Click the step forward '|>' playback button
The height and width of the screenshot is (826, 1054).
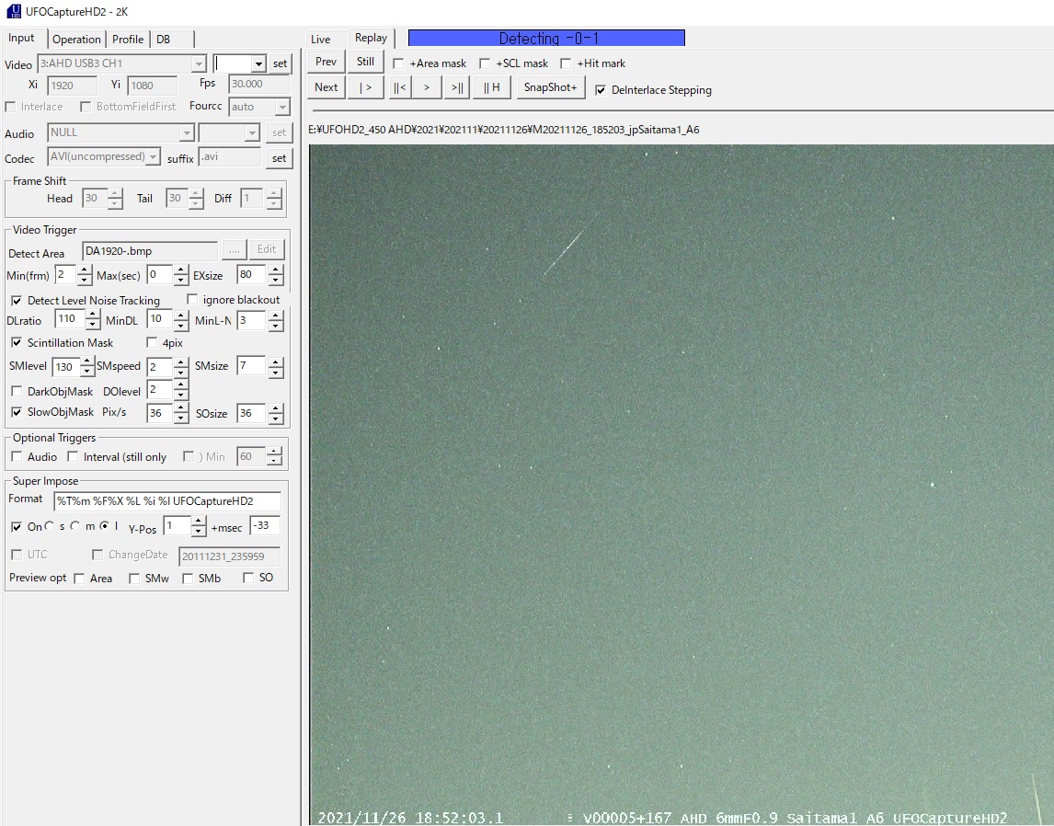365,87
